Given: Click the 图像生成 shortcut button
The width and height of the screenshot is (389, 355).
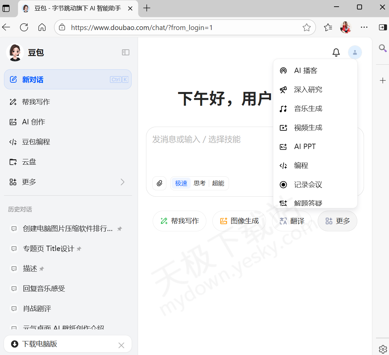Looking at the screenshot, I should pyautogui.click(x=239, y=221).
